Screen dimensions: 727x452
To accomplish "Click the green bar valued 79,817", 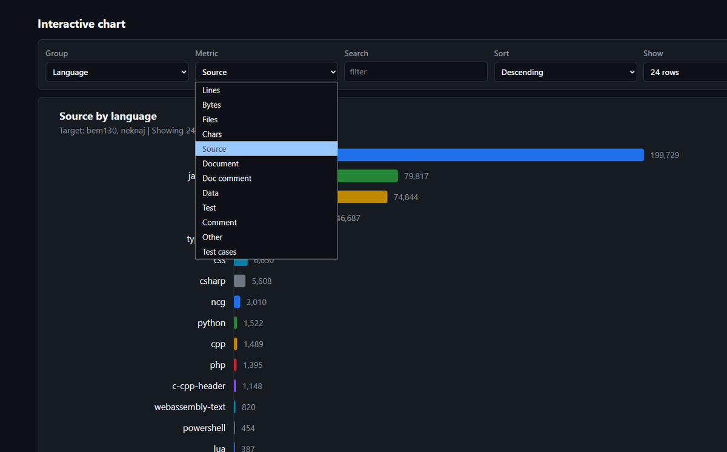I will (x=368, y=176).
